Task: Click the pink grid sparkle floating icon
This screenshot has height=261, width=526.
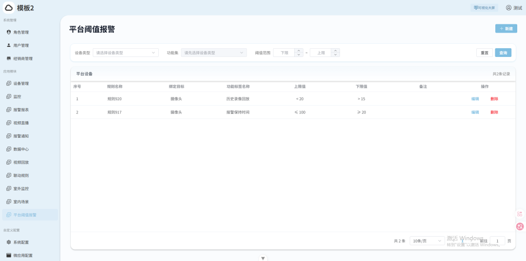Action: (520, 214)
